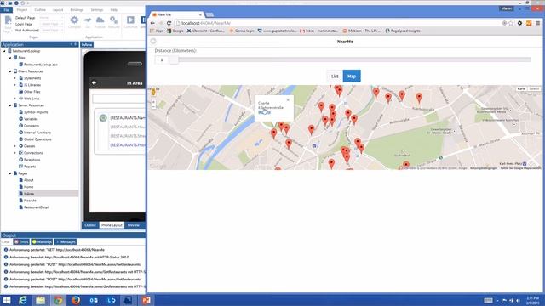Collapse the Pages tree node

pyautogui.click(x=10, y=173)
